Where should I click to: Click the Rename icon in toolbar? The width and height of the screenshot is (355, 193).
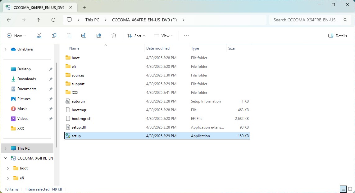[84, 36]
